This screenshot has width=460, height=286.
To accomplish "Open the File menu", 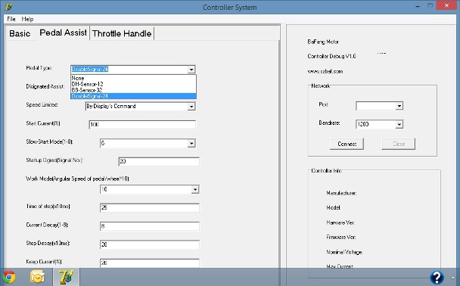I will [x=11, y=19].
